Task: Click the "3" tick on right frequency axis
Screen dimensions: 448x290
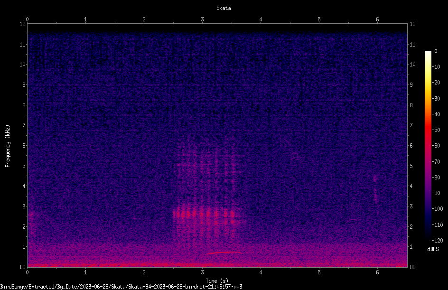Action: [x=411, y=206]
